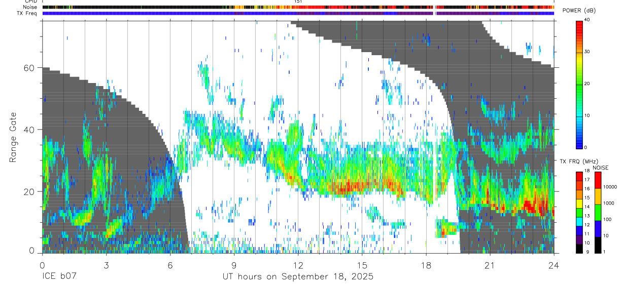623x287 pixels.
Task: Click the ICE b07 radar label
Action: [x=59, y=277]
